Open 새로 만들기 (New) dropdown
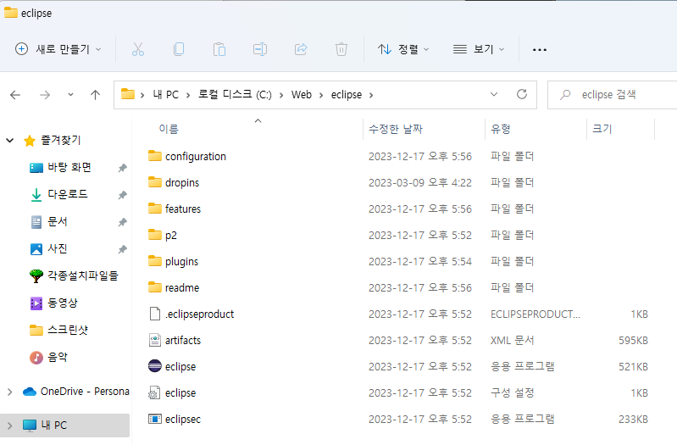 [x=58, y=49]
